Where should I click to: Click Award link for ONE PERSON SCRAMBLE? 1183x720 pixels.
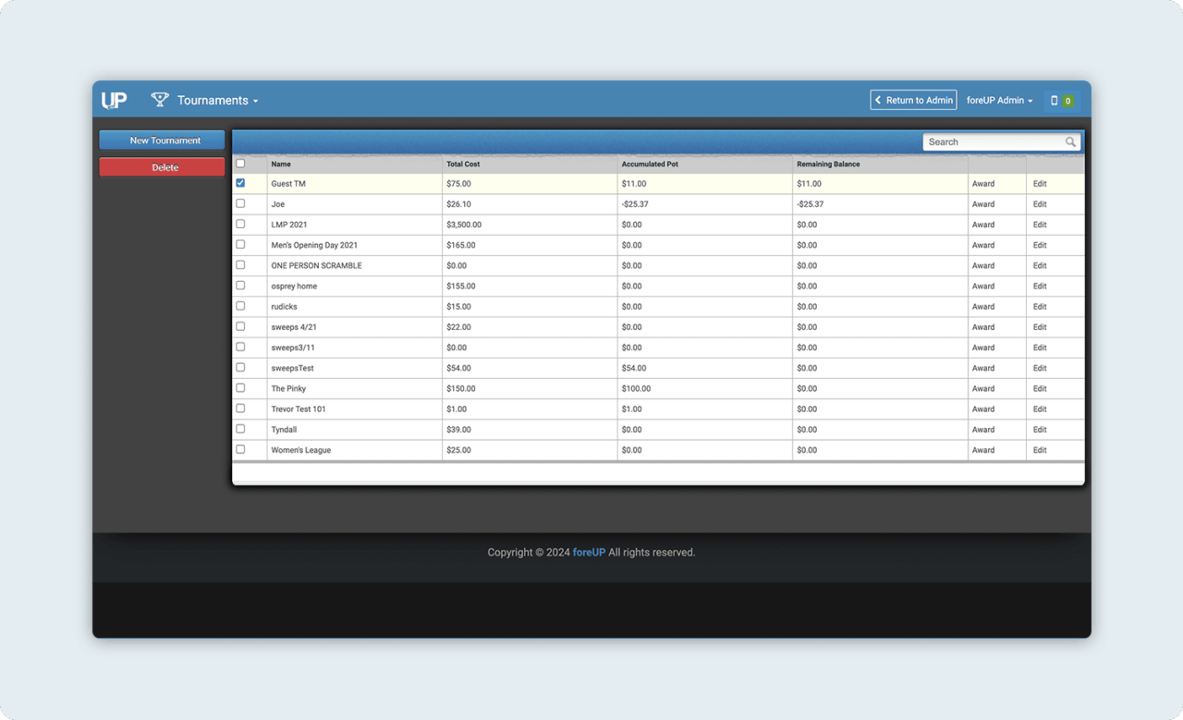pyautogui.click(x=983, y=265)
